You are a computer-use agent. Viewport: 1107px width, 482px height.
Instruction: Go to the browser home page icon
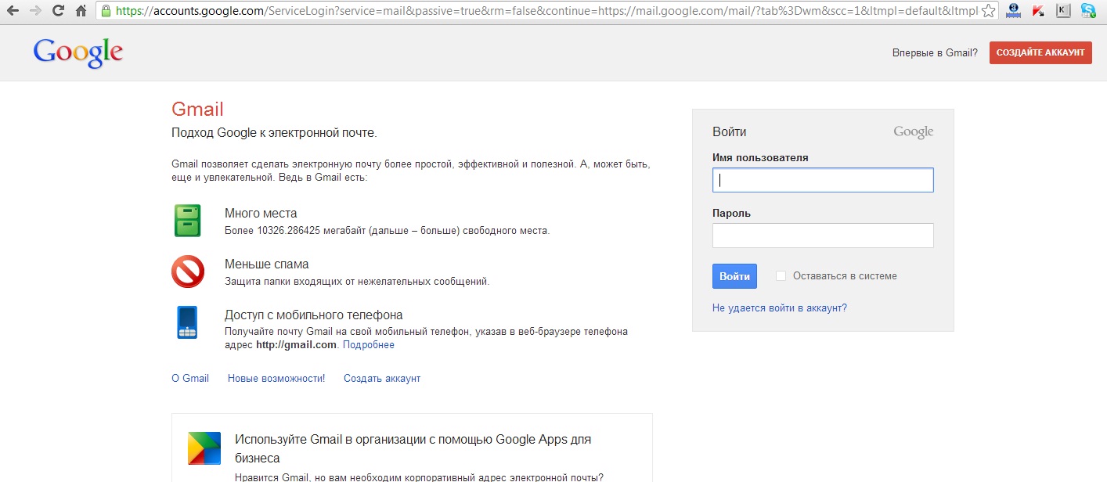(x=81, y=11)
